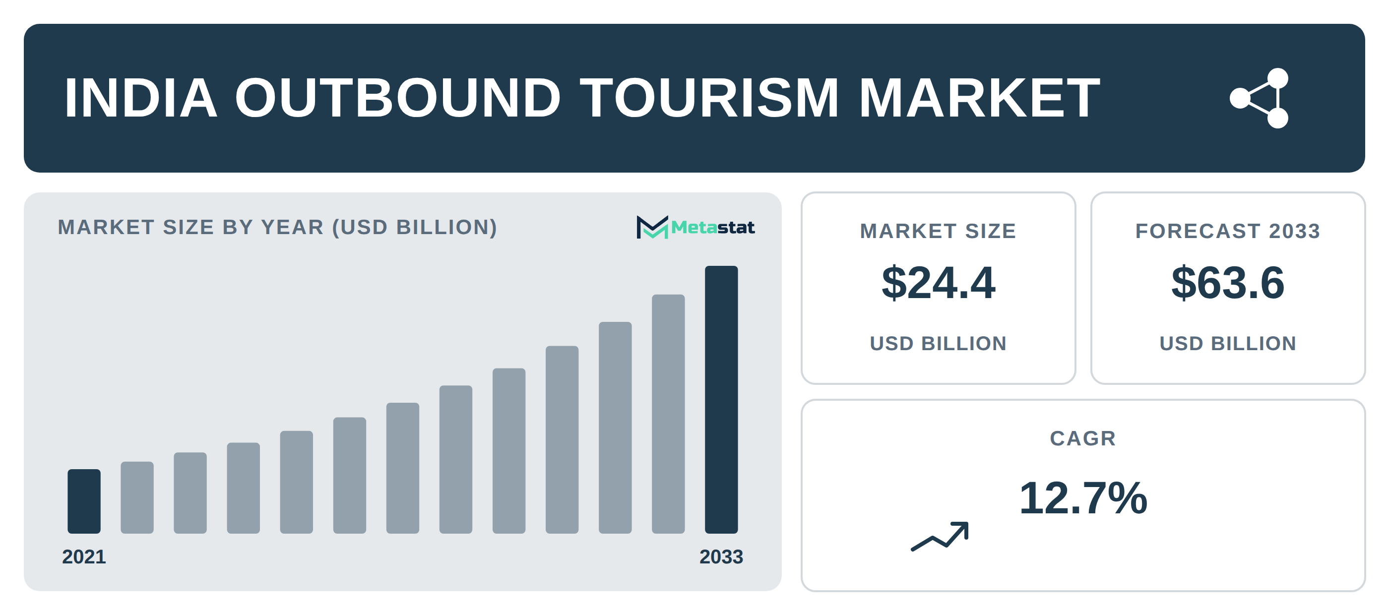
Task: Click the Forecast 2033 label
Action: 1228,231
